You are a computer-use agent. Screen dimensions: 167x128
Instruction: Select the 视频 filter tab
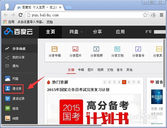pos(100,70)
